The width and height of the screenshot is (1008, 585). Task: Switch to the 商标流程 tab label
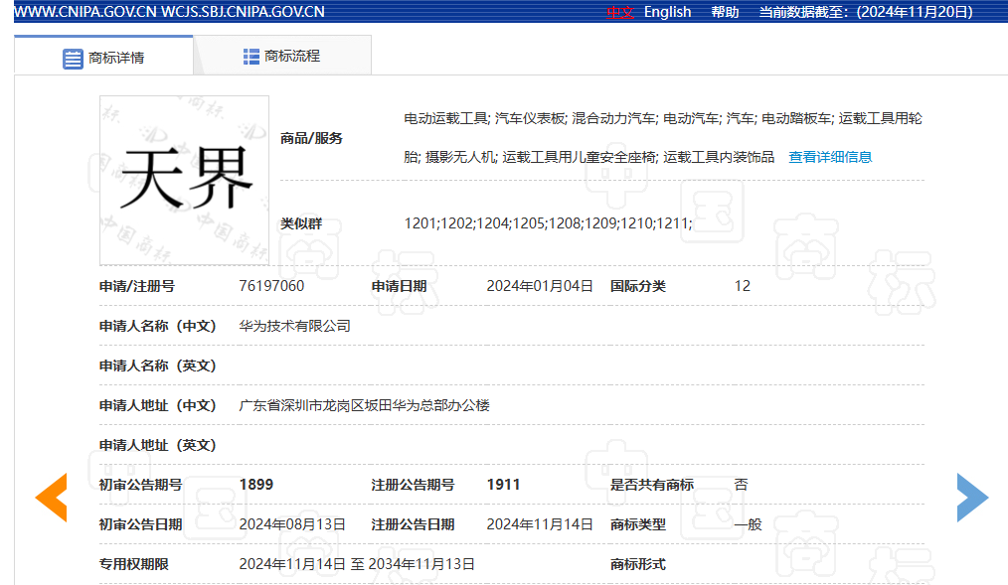[x=292, y=57]
